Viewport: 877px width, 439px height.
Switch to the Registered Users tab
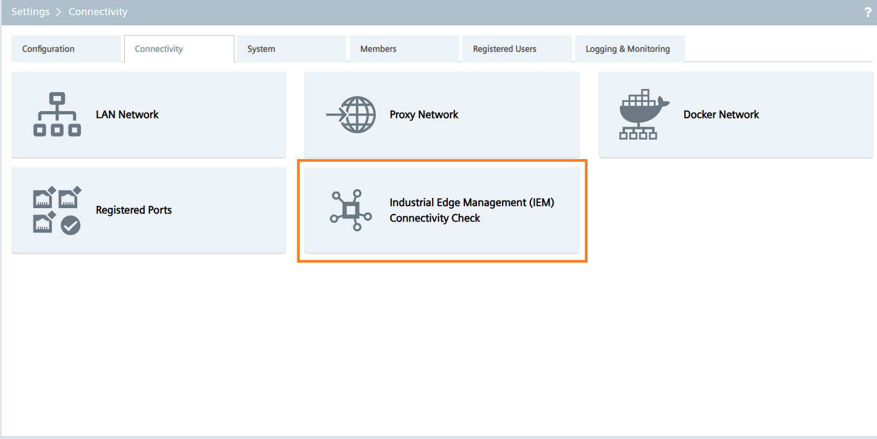tap(504, 49)
